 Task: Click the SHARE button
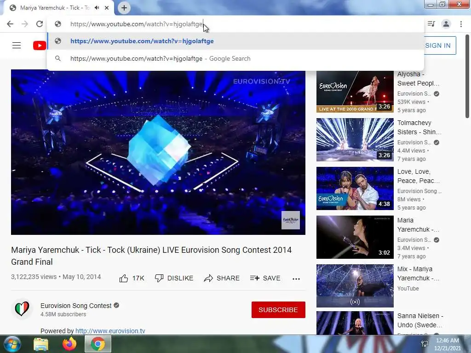pyautogui.click(x=222, y=278)
